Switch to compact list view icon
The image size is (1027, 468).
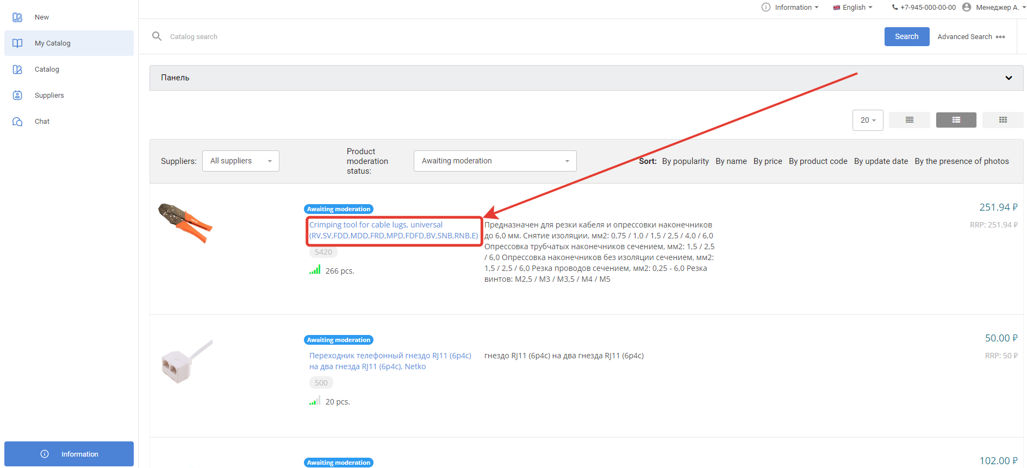910,120
